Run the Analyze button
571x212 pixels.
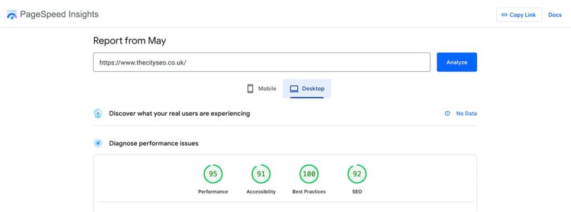pos(457,62)
